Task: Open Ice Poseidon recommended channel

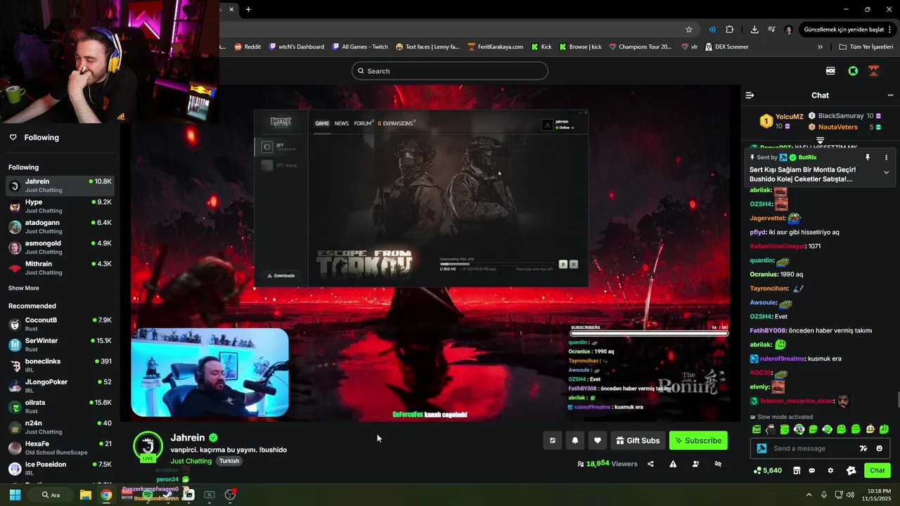Action: pyautogui.click(x=60, y=468)
